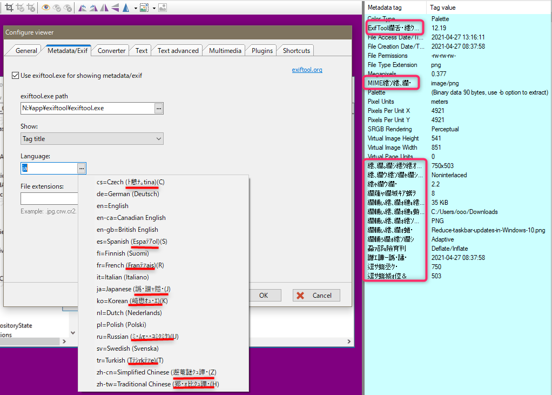552x395 pixels.
Task: Select the Virtual Image Height row
Action: 457,138
